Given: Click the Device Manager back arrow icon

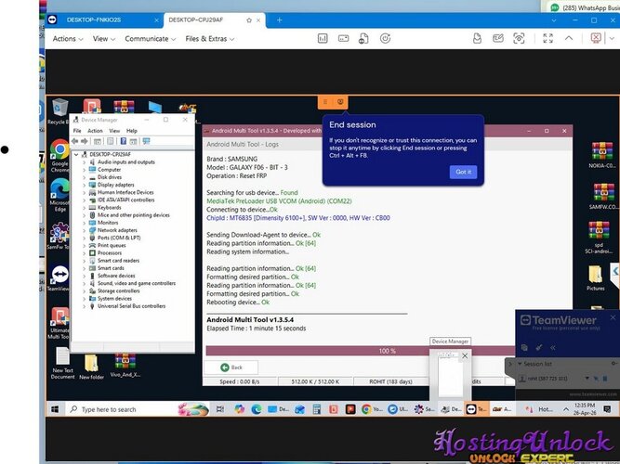Looking at the screenshot, I should point(74,141).
